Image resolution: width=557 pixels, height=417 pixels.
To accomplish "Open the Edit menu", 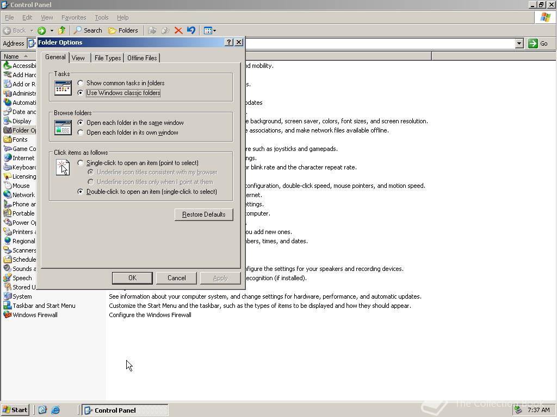I will pyautogui.click(x=27, y=17).
